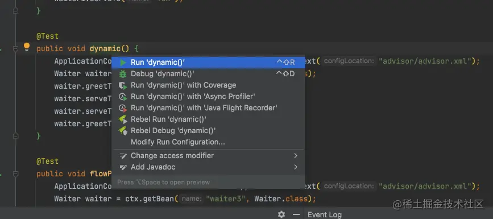
Task: Click the pencil icon beside Add Javadoc
Action: pyautogui.click(x=123, y=167)
